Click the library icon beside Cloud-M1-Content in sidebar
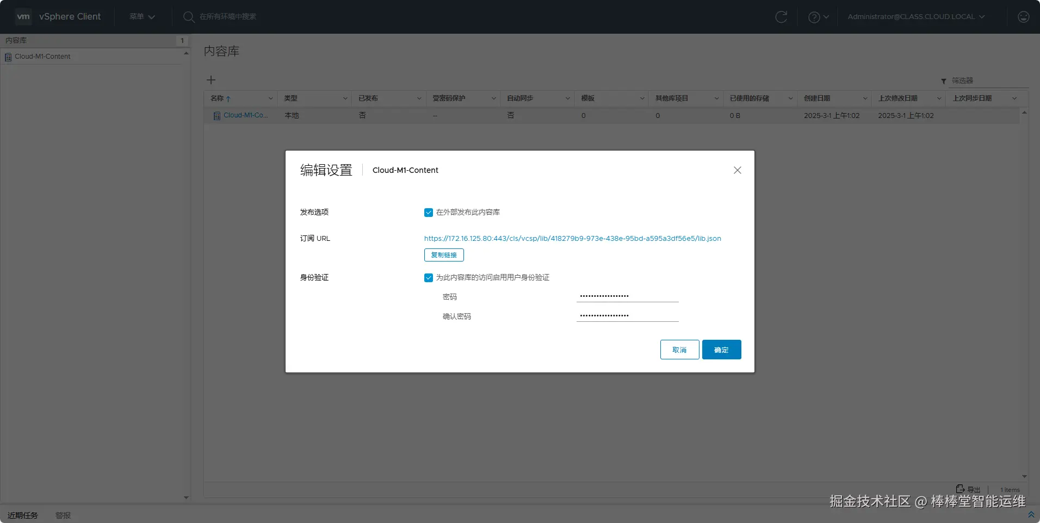The image size is (1040, 523). [x=8, y=57]
